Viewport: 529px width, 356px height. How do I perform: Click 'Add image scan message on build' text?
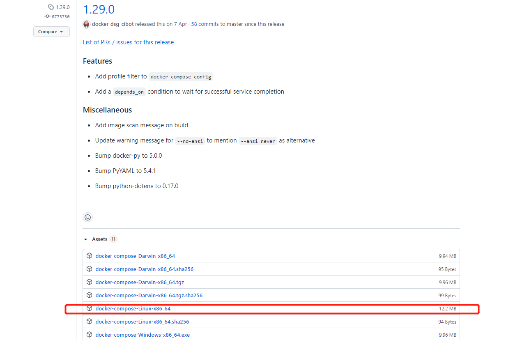(x=142, y=125)
